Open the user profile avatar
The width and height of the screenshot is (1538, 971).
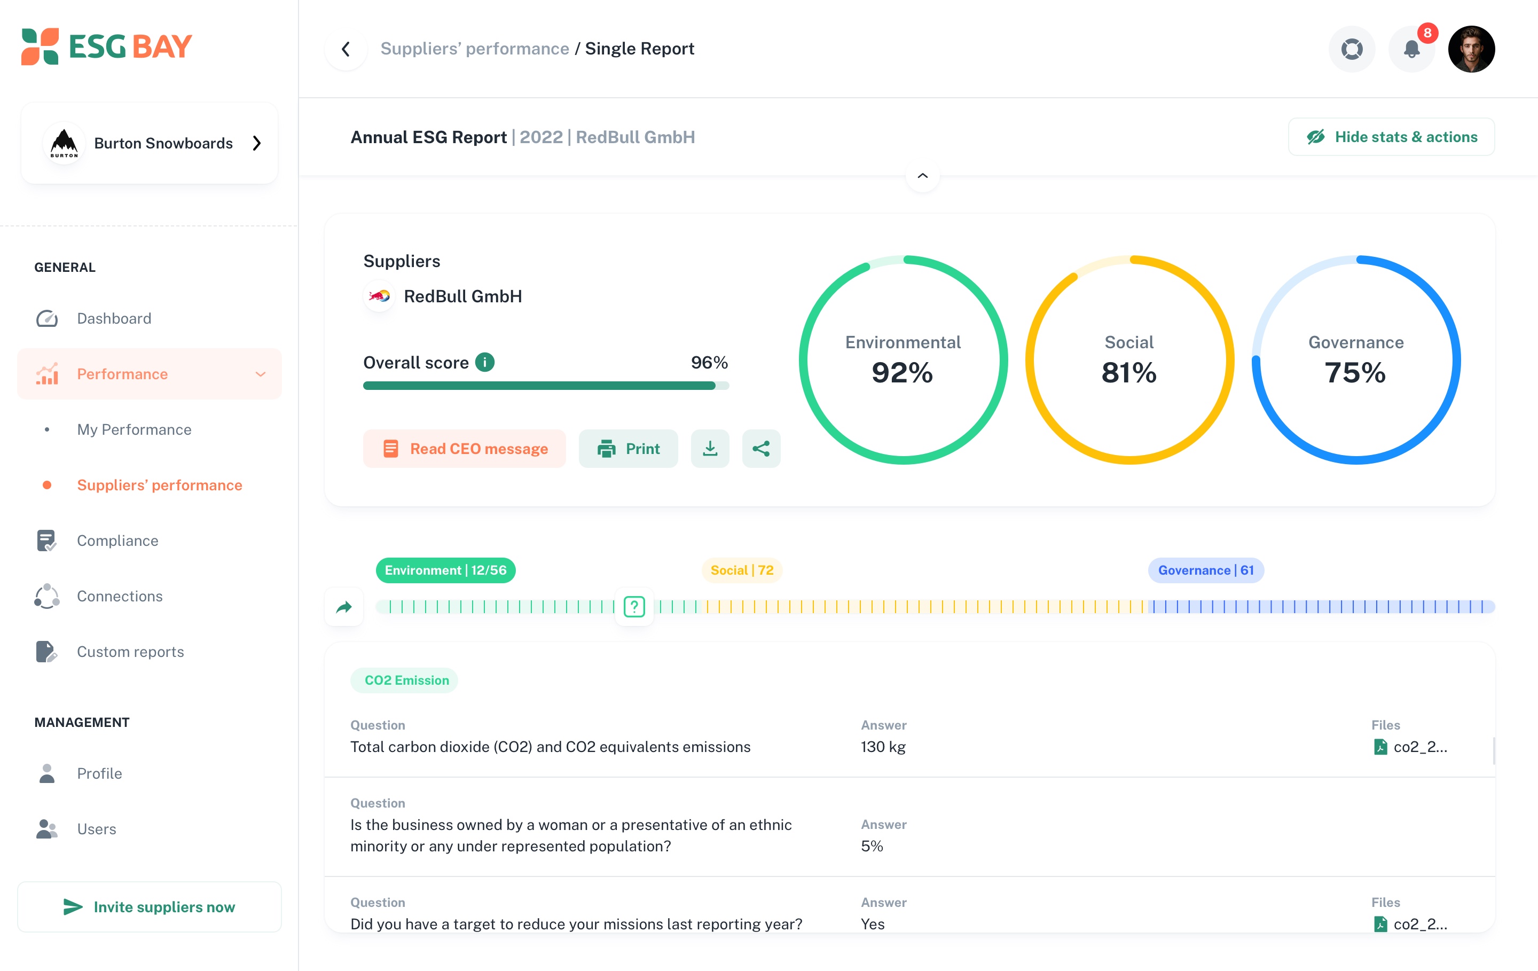click(x=1472, y=49)
